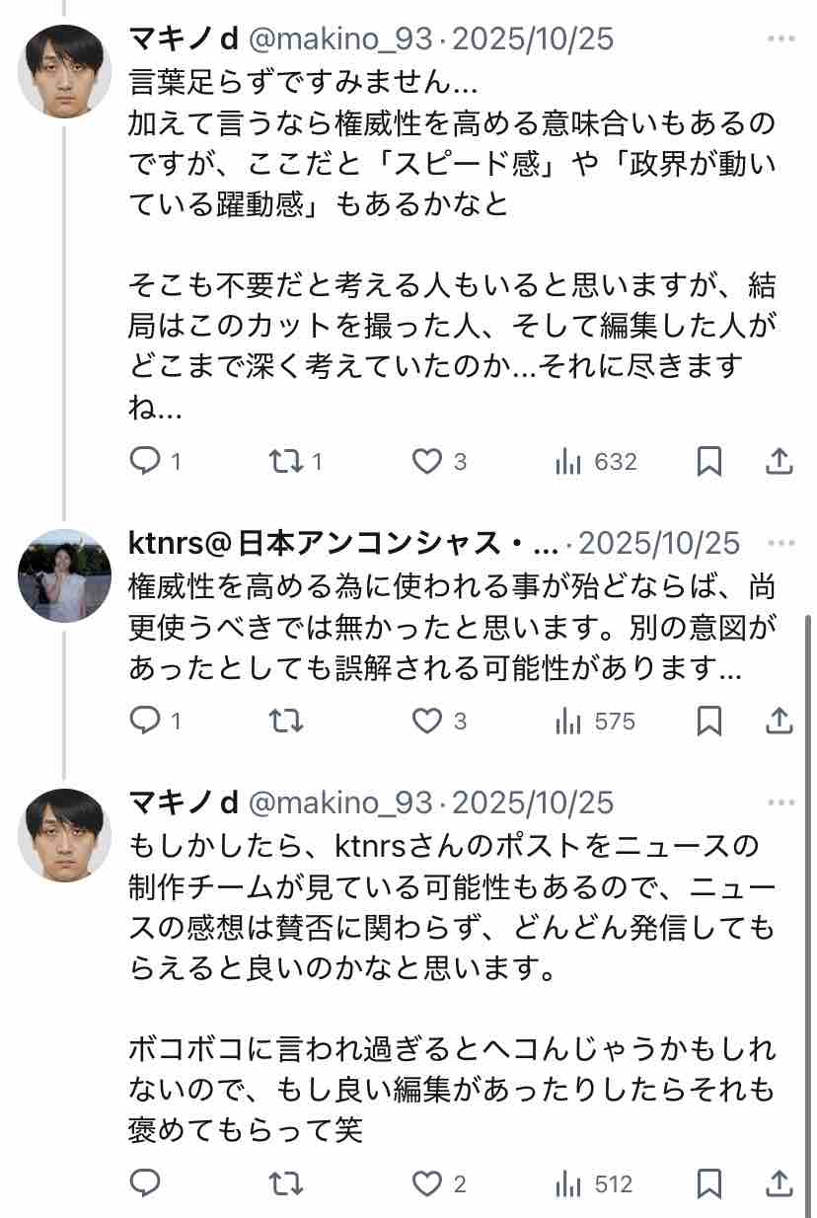The image size is (817, 1218).
Task: Bookmark the first makino_93 post
Action: (709, 461)
